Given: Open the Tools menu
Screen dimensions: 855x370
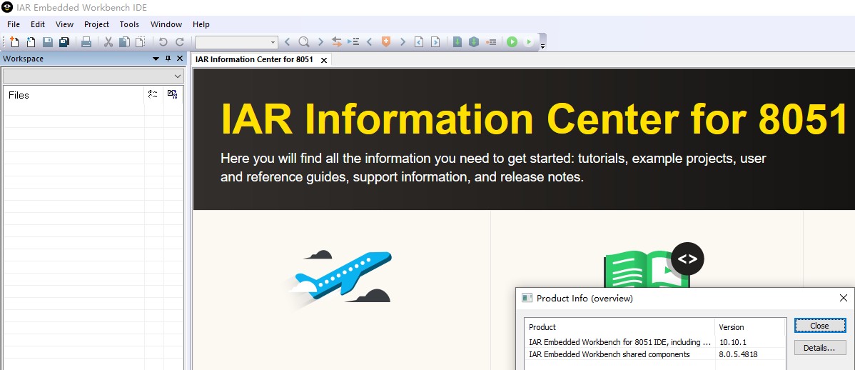Looking at the screenshot, I should tap(129, 24).
